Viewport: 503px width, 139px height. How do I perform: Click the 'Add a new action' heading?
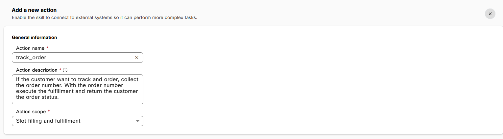click(x=34, y=10)
